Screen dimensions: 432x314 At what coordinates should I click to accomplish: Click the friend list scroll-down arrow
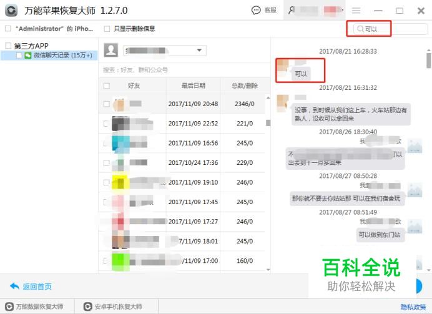pyautogui.click(x=268, y=270)
